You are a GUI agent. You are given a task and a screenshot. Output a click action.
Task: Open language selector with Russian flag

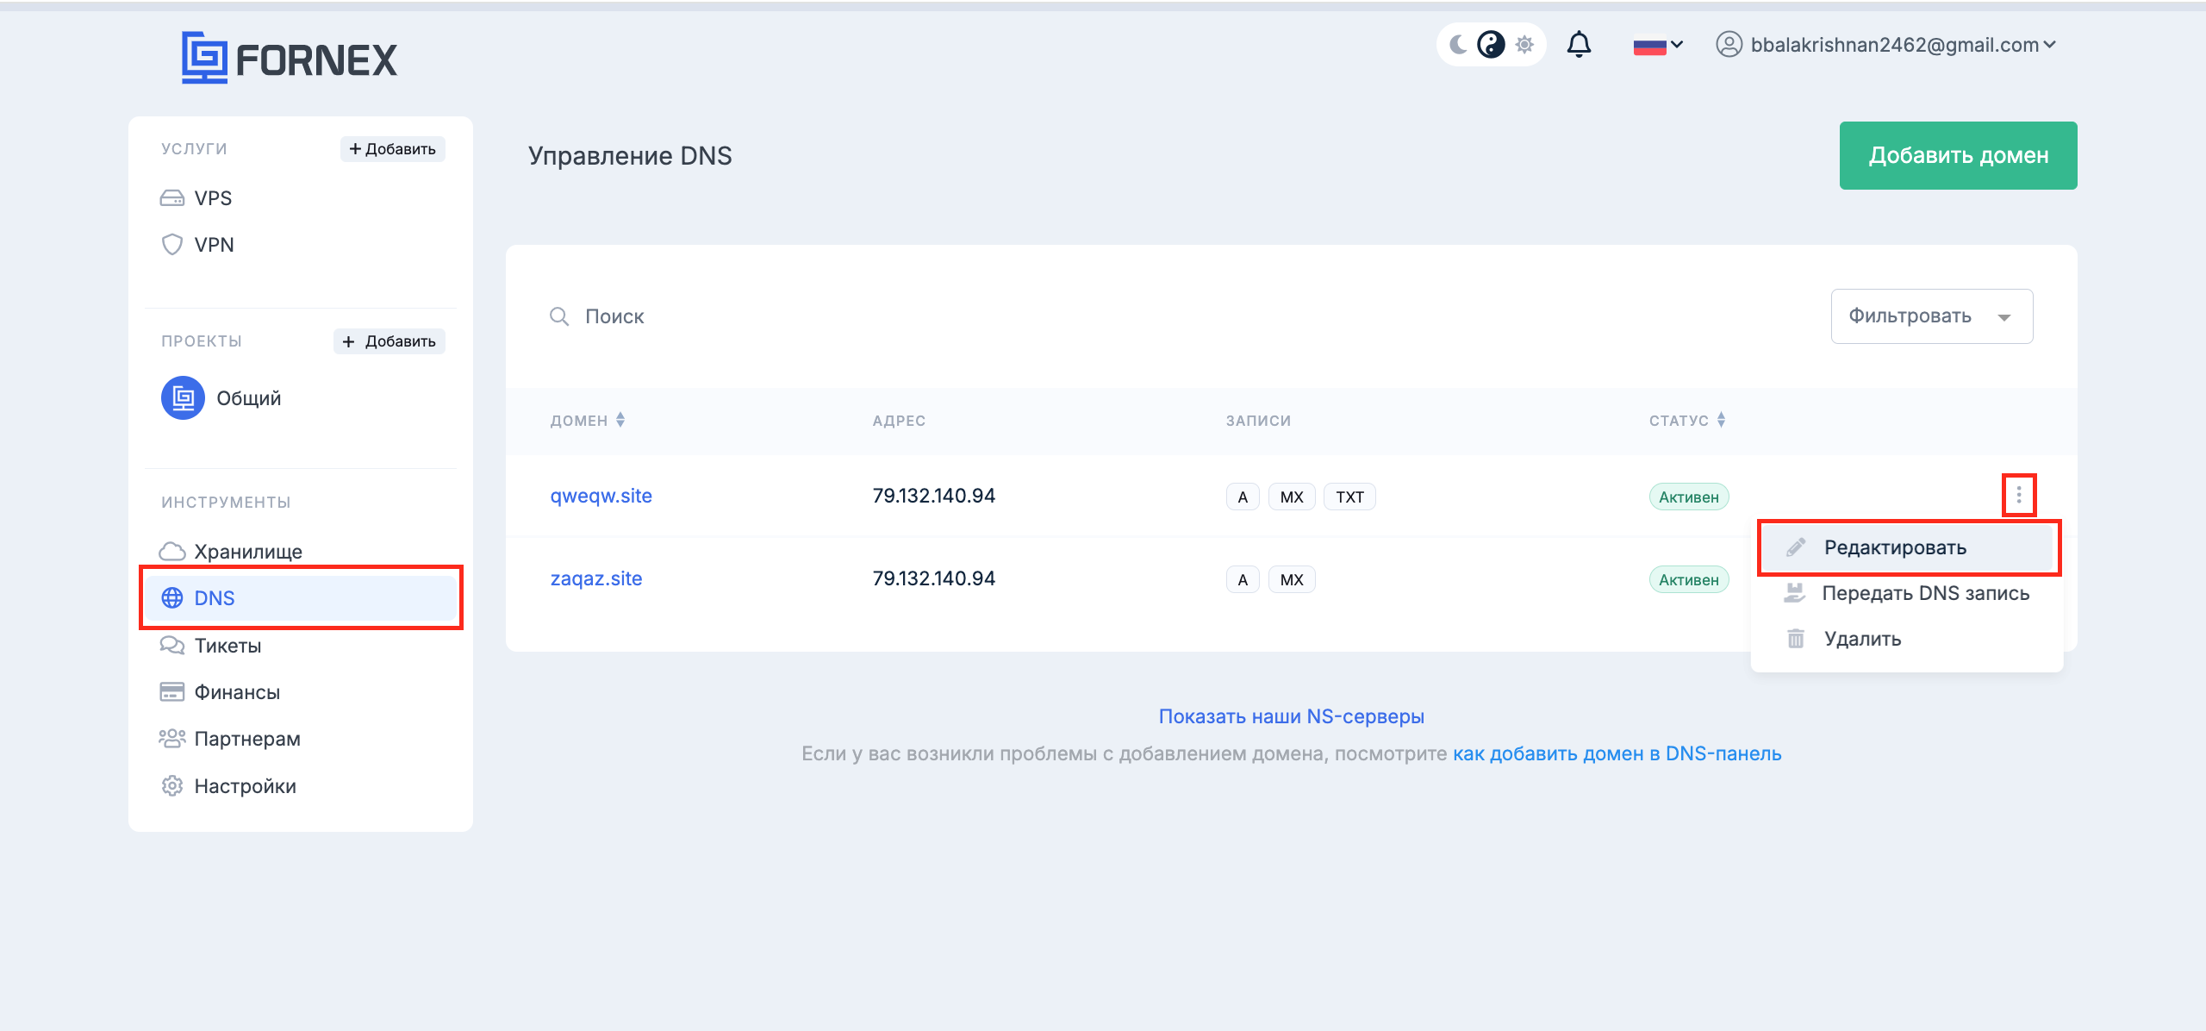coord(1658,45)
